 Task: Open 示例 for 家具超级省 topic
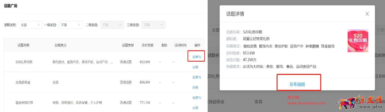pyautogui.click(x=195, y=87)
